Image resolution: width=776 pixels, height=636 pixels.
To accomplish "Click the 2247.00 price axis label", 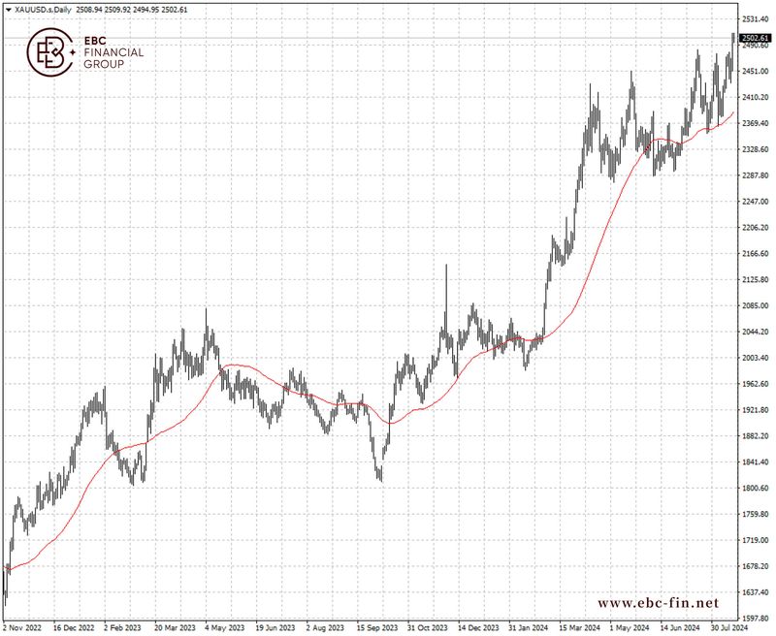I will [756, 202].
